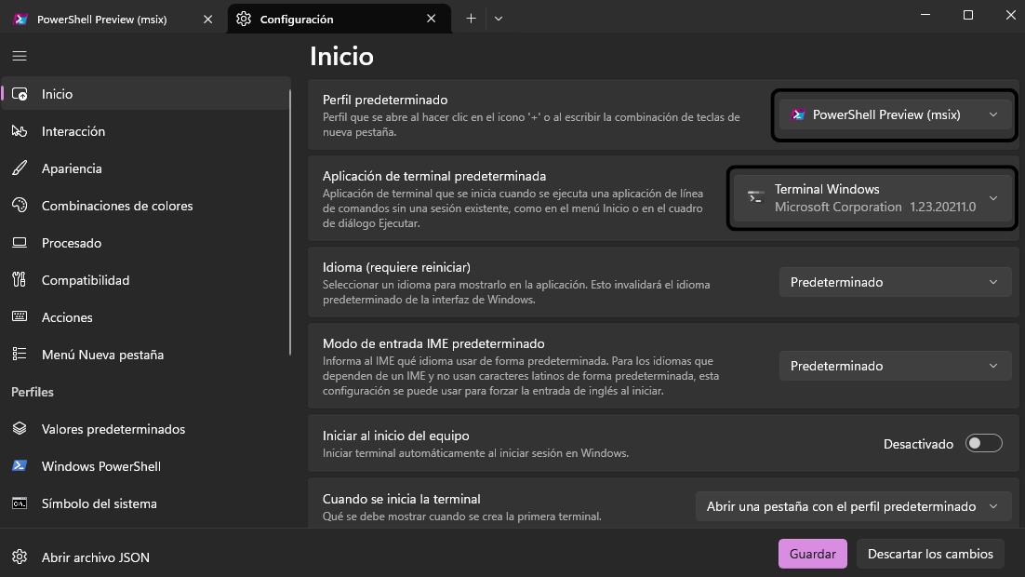
Task: Select the Apariencia paintbrush icon
Action: 20,168
